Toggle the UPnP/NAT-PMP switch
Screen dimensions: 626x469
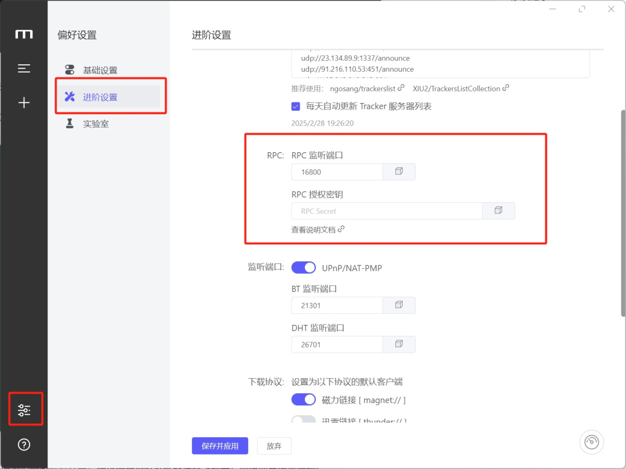coord(303,268)
